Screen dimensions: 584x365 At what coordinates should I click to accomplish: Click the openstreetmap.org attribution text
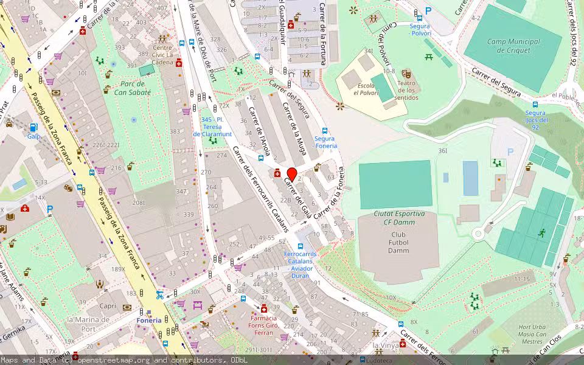click(115, 360)
